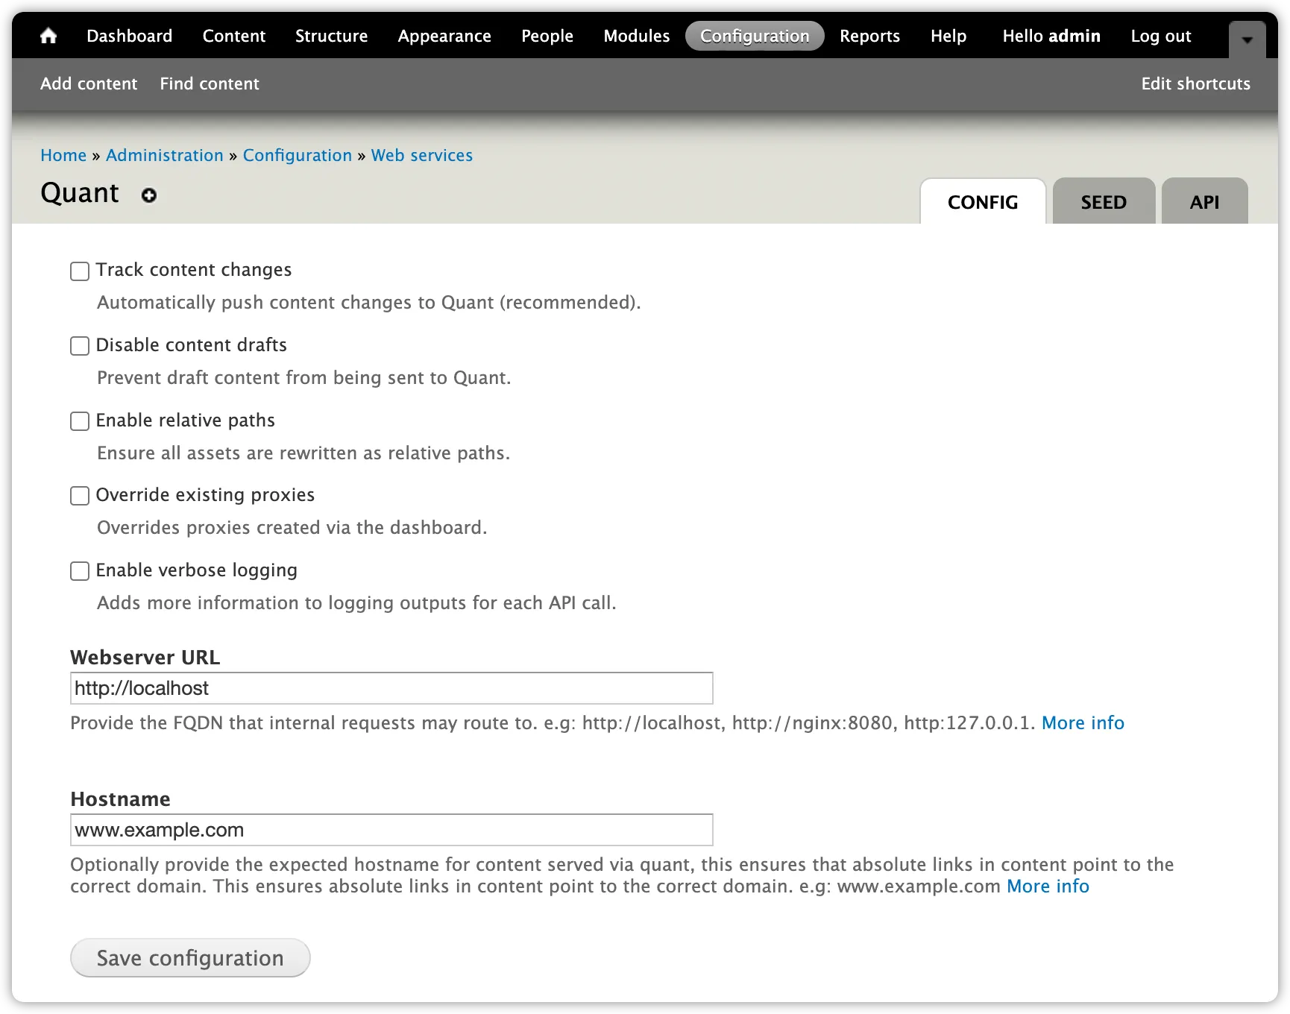Click the plus icon beside Quant heading
The image size is (1290, 1014).
pyautogui.click(x=149, y=196)
